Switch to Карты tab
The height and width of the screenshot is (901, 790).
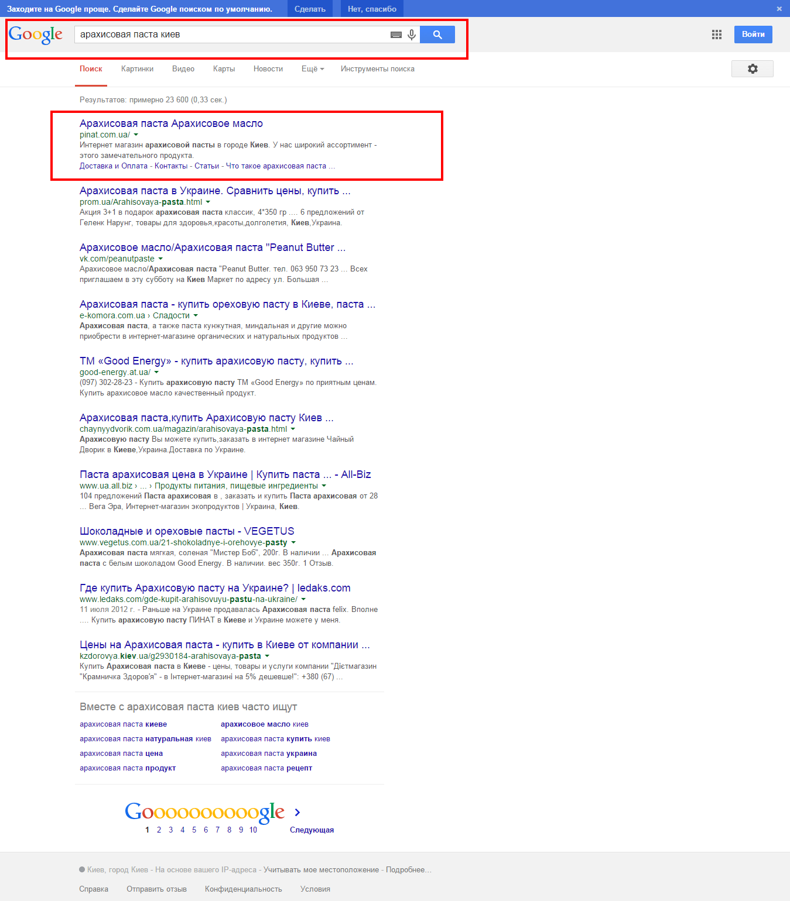point(224,69)
